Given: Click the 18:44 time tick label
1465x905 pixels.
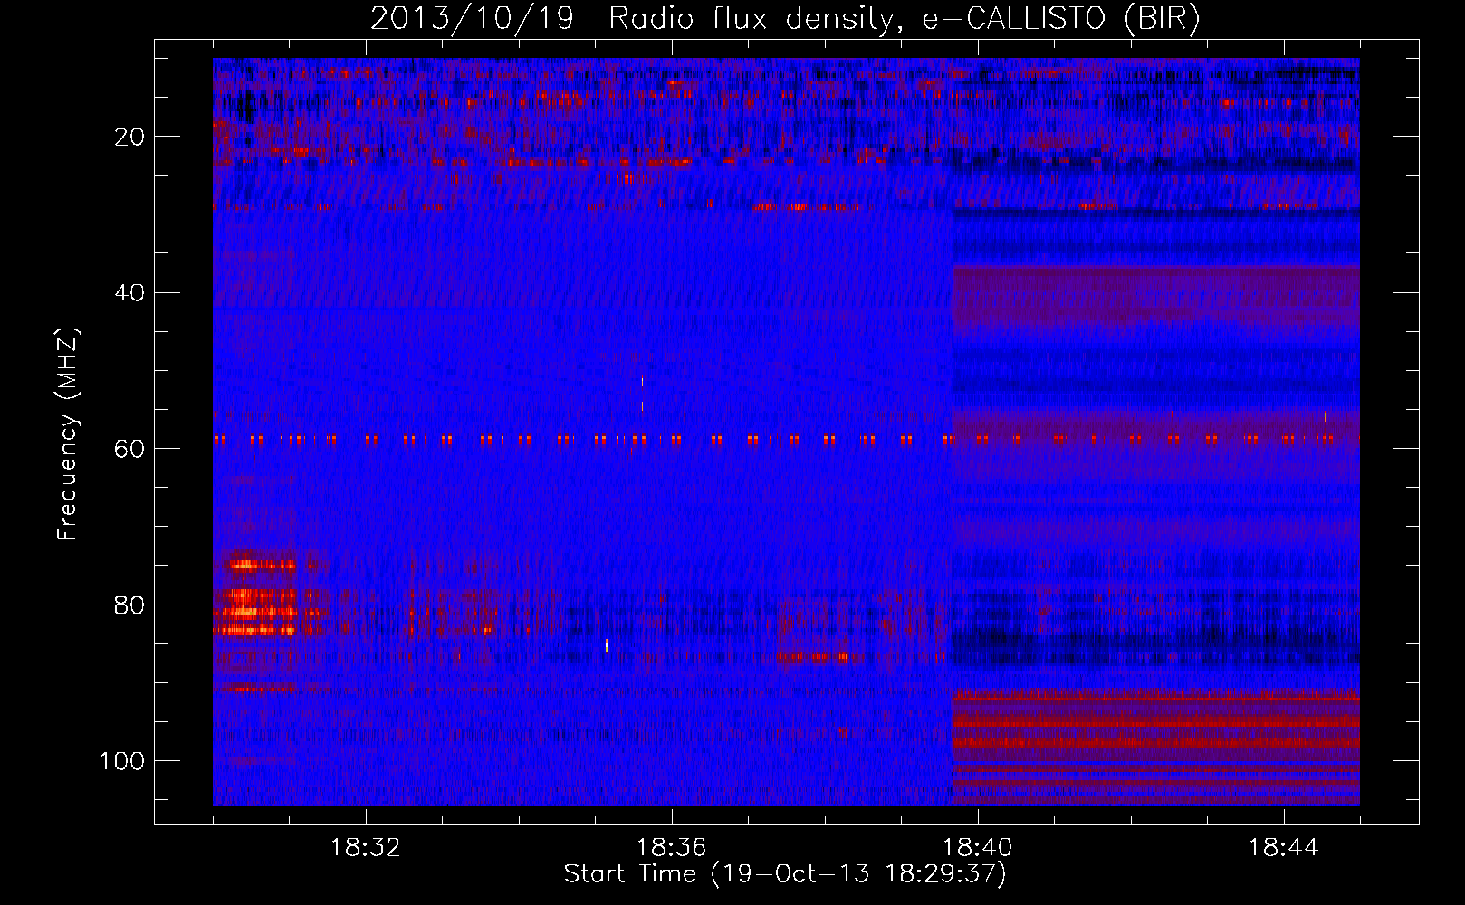Looking at the screenshot, I should click(x=1284, y=848).
